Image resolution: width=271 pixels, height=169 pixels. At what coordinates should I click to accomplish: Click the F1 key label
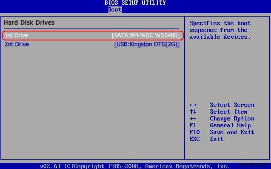tap(193, 125)
